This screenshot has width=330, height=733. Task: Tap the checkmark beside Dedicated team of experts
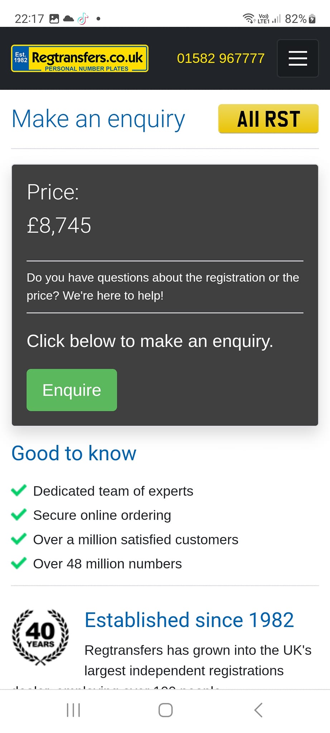point(19,490)
